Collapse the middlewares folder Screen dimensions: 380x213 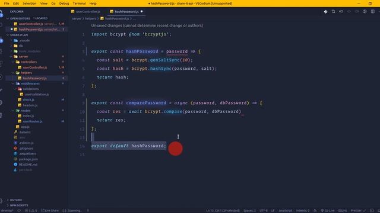tap(30, 83)
